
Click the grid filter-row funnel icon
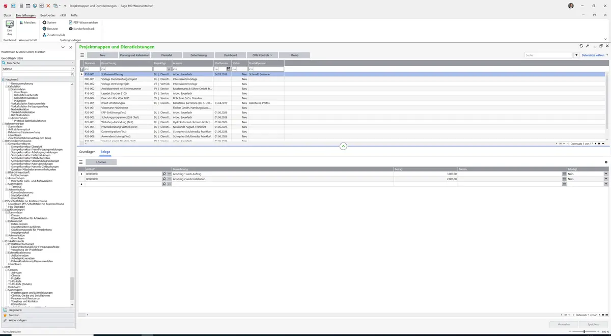pos(81,69)
